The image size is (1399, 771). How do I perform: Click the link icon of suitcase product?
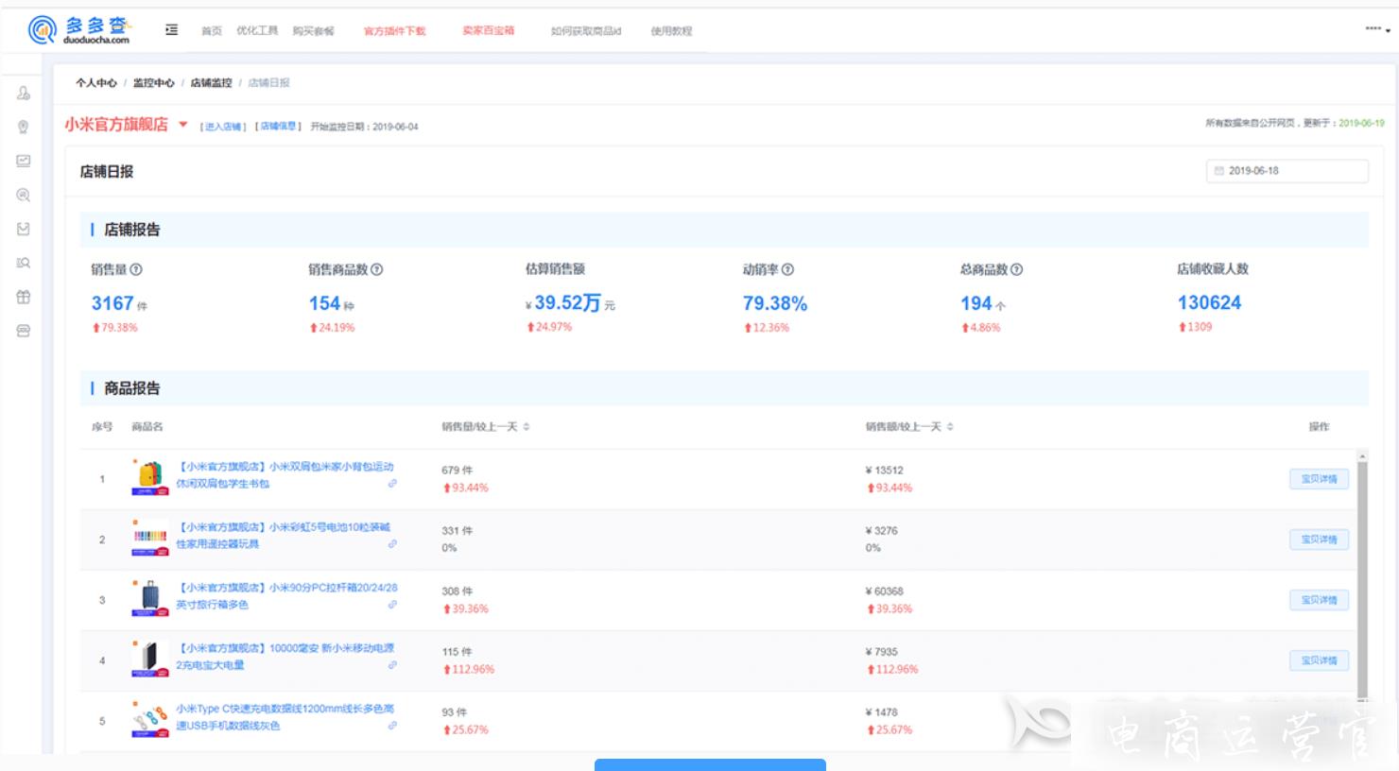pyautogui.click(x=392, y=605)
